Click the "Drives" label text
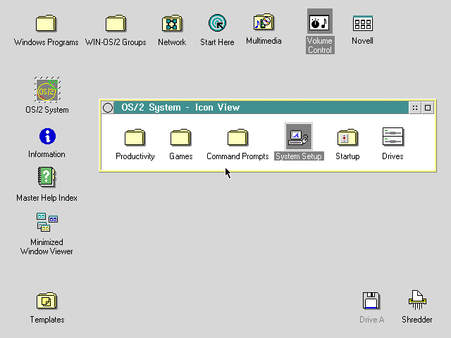The height and width of the screenshot is (338, 451). click(x=393, y=156)
